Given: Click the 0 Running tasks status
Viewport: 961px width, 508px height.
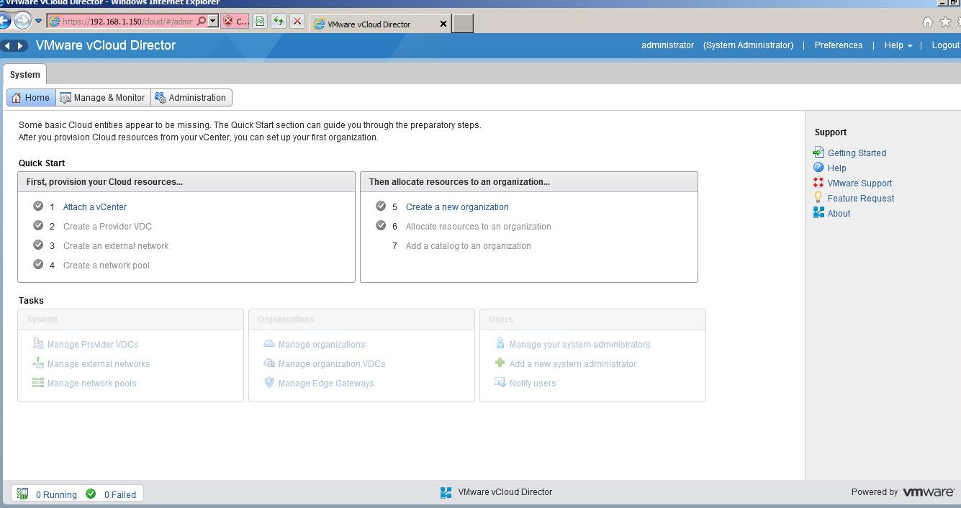Looking at the screenshot, I should tap(56, 494).
